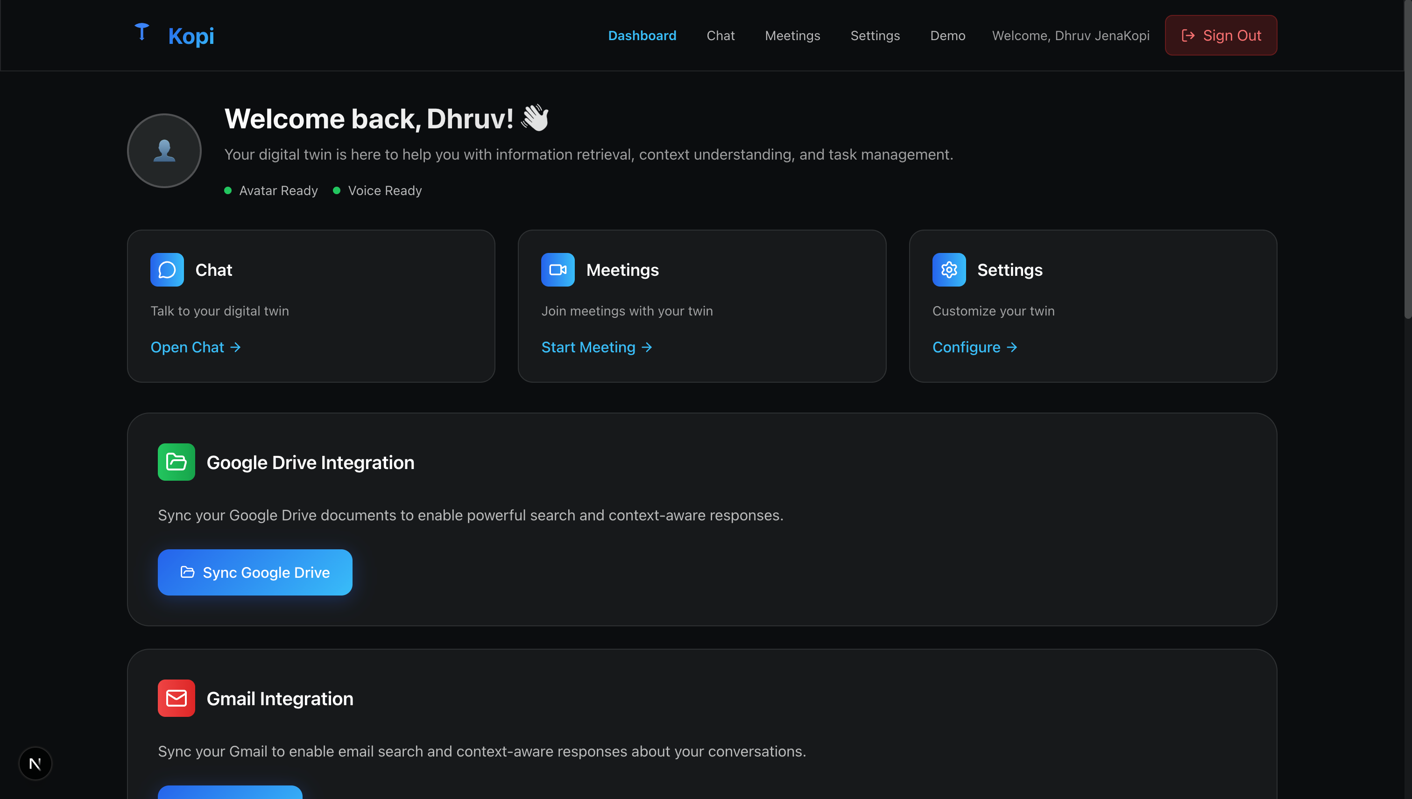Click the Sign Out arrow icon
The width and height of the screenshot is (1412, 799).
click(x=1188, y=35)
